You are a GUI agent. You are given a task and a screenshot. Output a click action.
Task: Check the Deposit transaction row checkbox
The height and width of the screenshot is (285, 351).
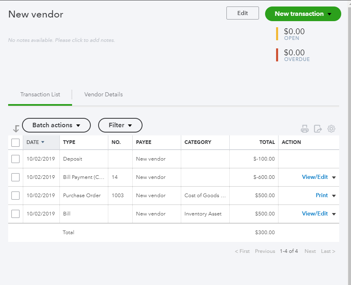[15, 159]
